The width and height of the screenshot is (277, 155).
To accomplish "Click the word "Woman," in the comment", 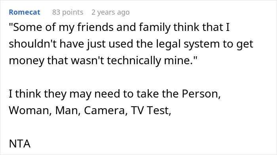I will click(x=30, y=111).
